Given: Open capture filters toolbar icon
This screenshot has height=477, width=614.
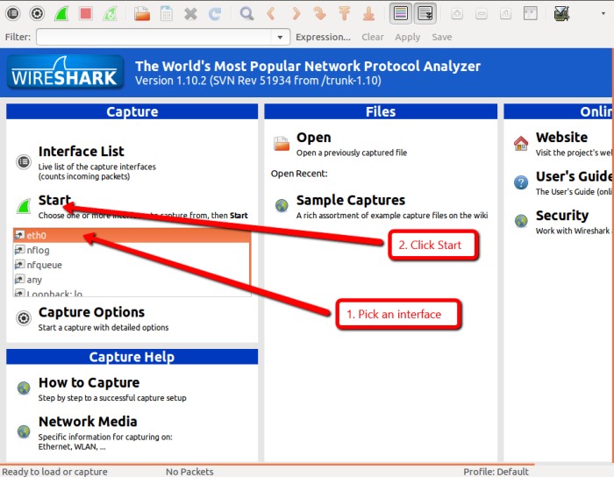Looking at the screenshot, I should coord(562,14).
